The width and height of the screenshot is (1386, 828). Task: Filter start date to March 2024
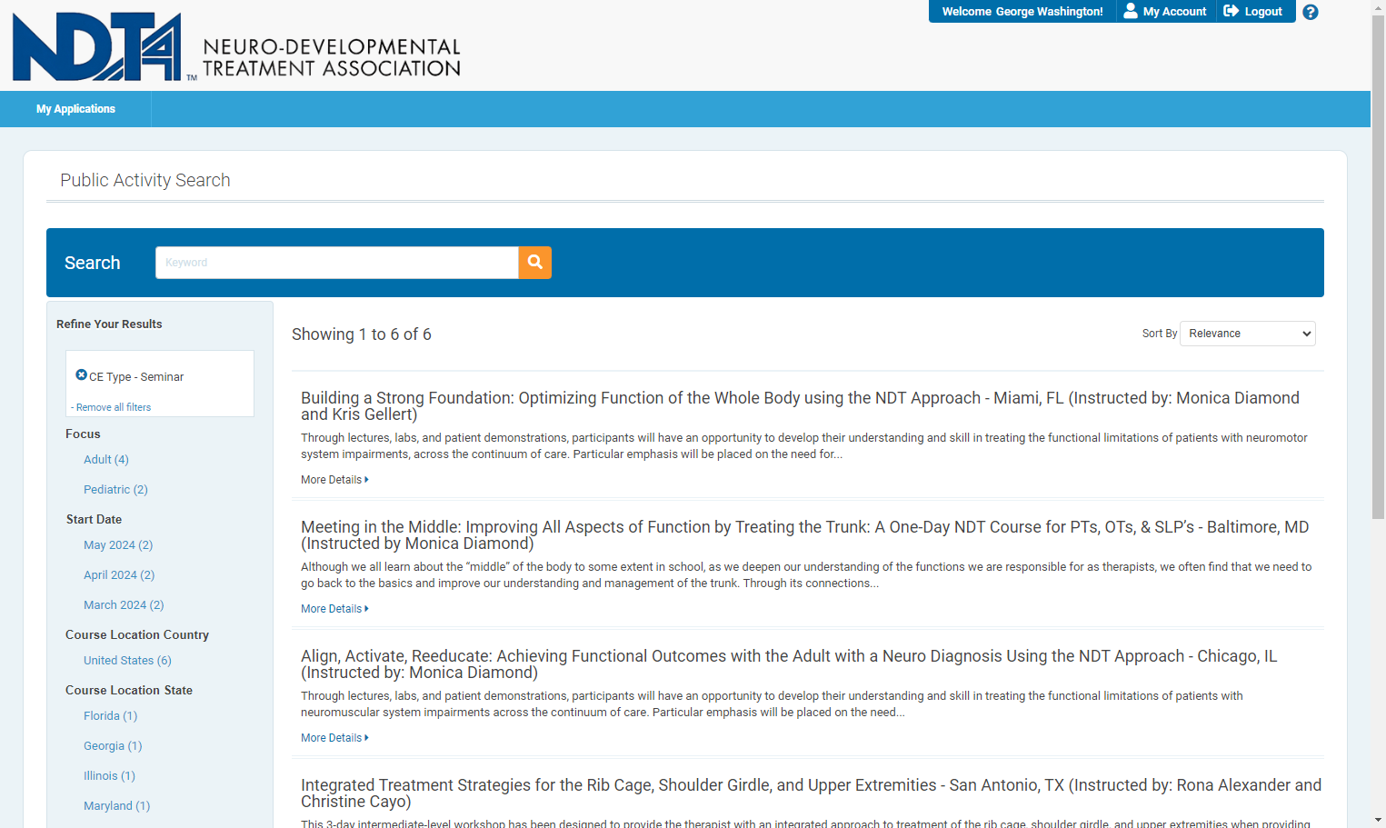coord(124,605)
